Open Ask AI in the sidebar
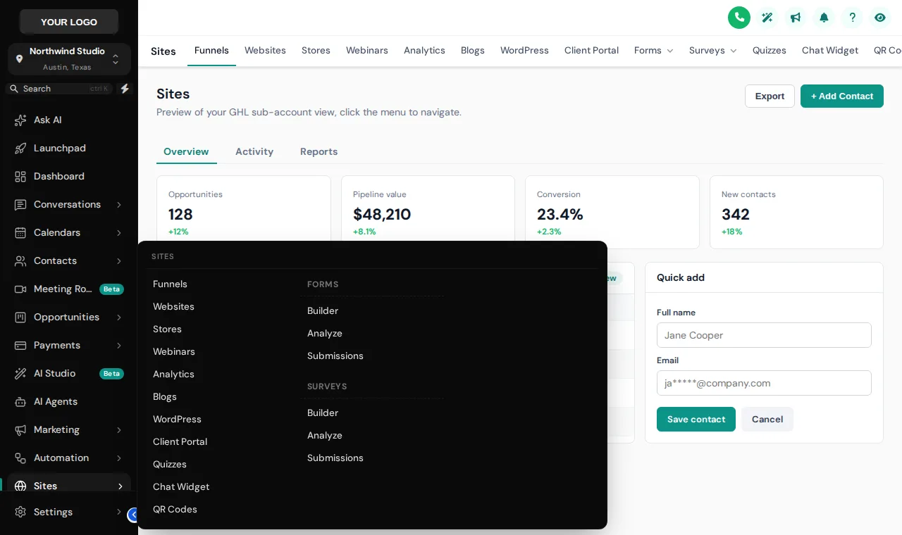 click(69, 120)
